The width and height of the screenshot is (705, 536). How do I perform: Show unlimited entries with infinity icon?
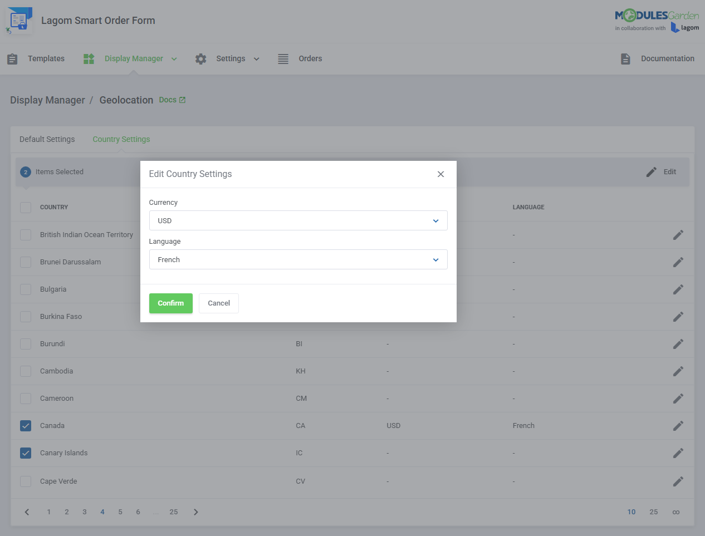(675, 512)
